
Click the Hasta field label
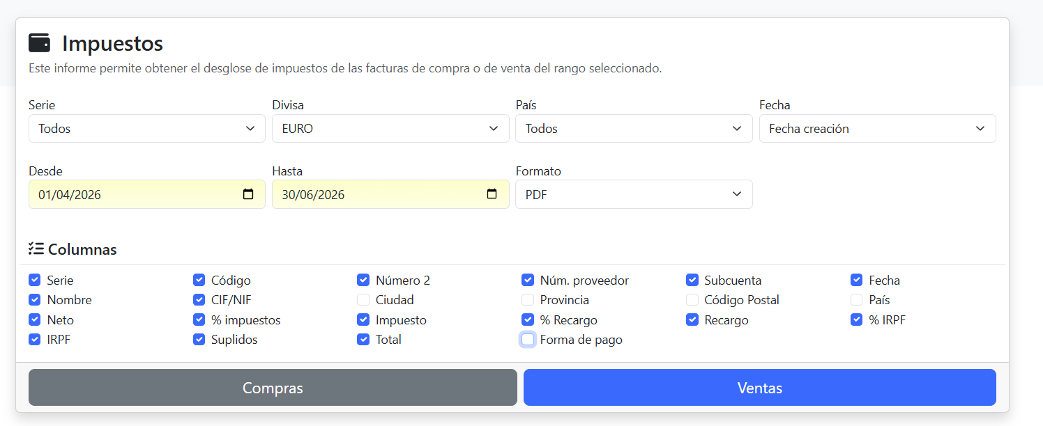(x=287, y=171)
